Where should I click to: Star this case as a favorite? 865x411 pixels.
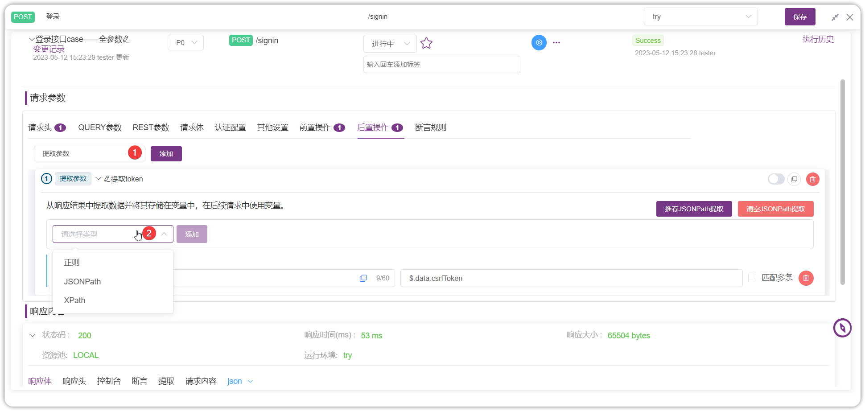[426, 43]
